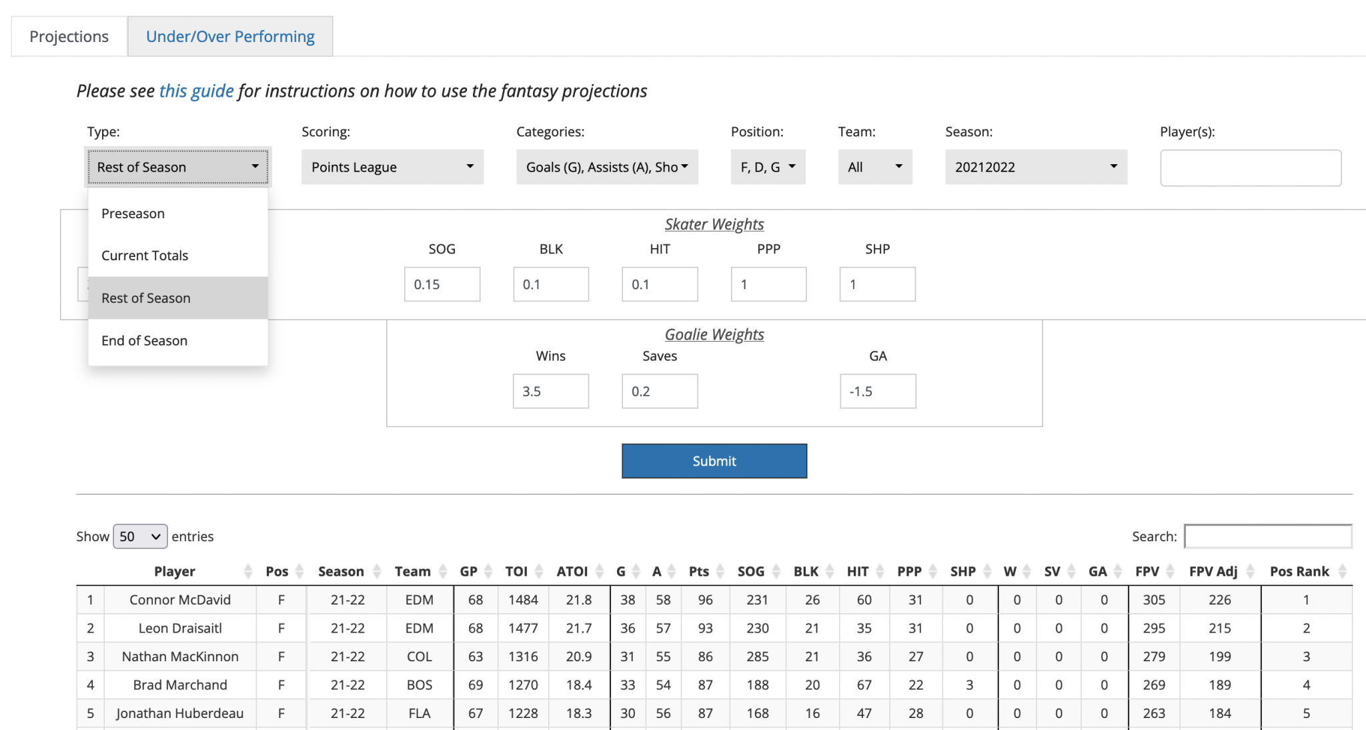Image resolution: width=1366 pixels, height=730 pixels.
Task: Click the sort arrows beside Player header
Action: (x=248, y=571)
